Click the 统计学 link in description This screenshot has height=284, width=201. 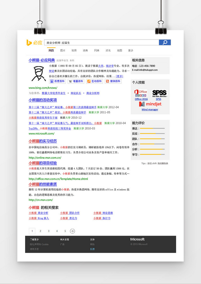(x=110, y=66)
